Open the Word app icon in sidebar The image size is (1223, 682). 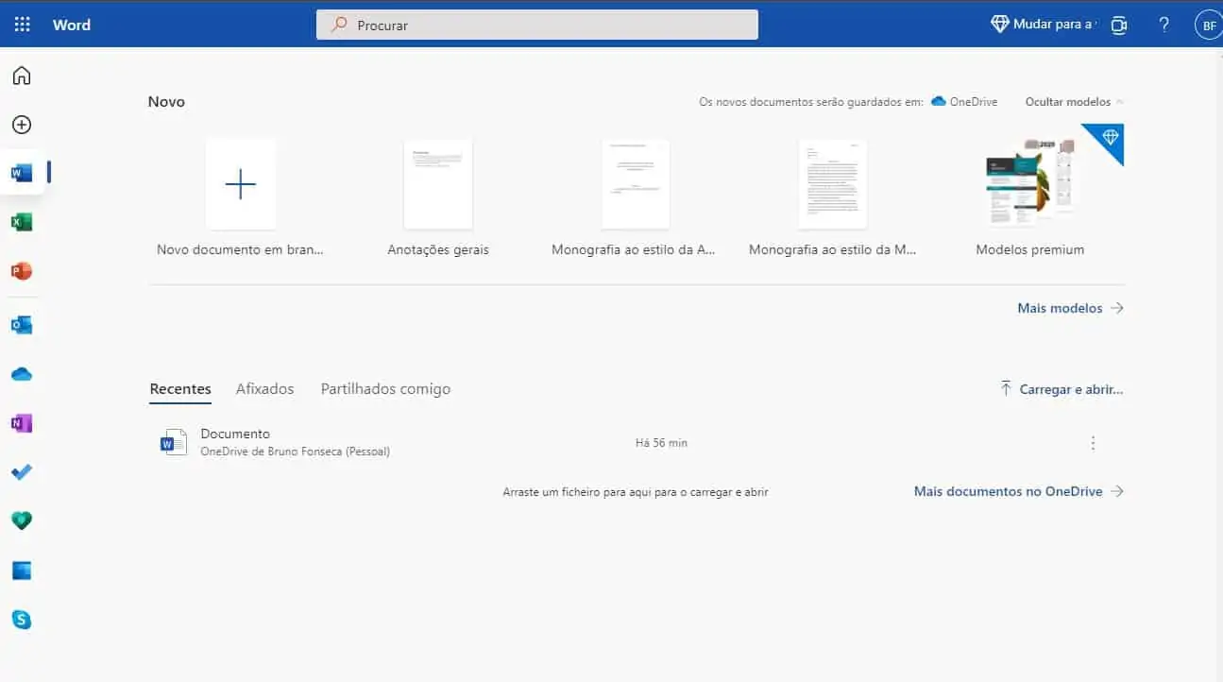(x=22, y=173)
